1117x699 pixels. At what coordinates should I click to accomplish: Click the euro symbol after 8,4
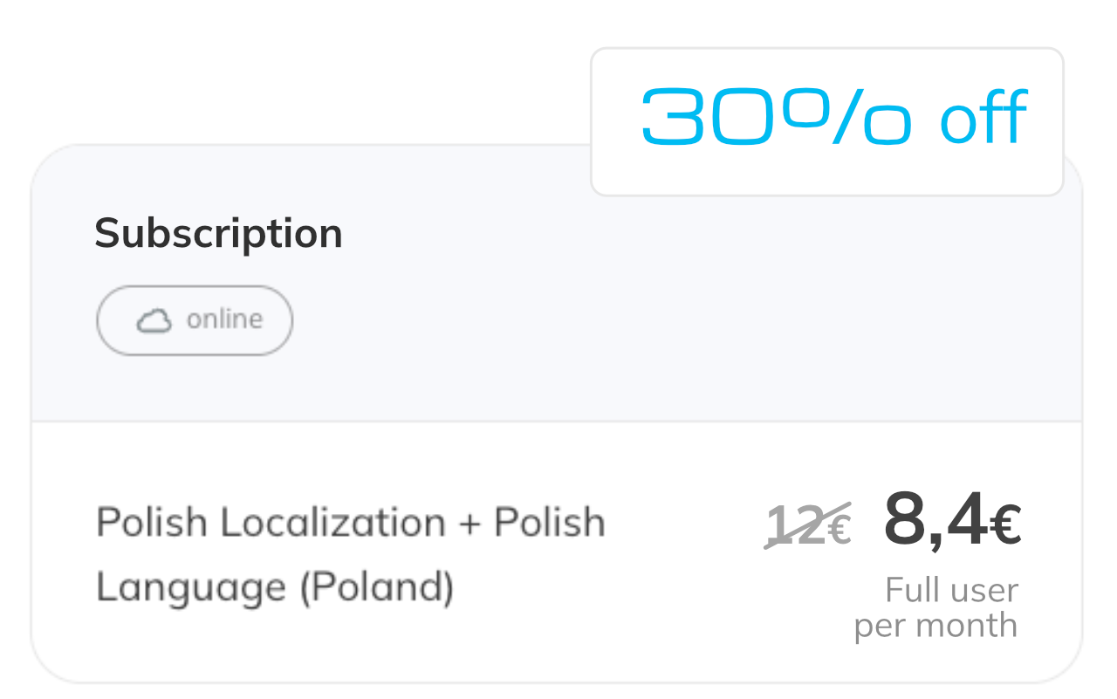click(x=1005, y=526)
